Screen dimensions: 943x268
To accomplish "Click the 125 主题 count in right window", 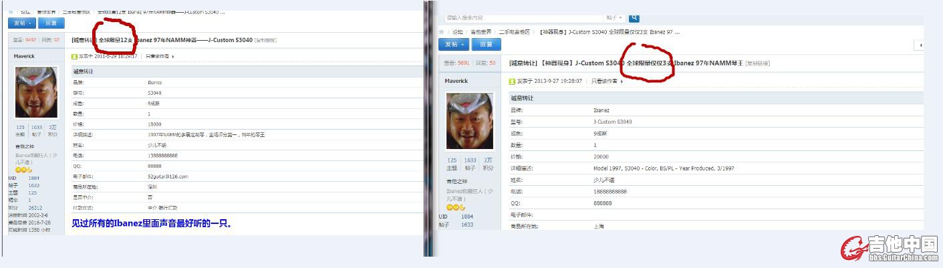I will [452, 164].
